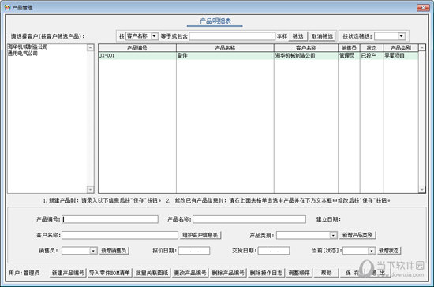Image resolution: width=434 pixels, height=287 pixels.
Task: Click the 客户名称 column header in the table
Action: click(306, 48)
